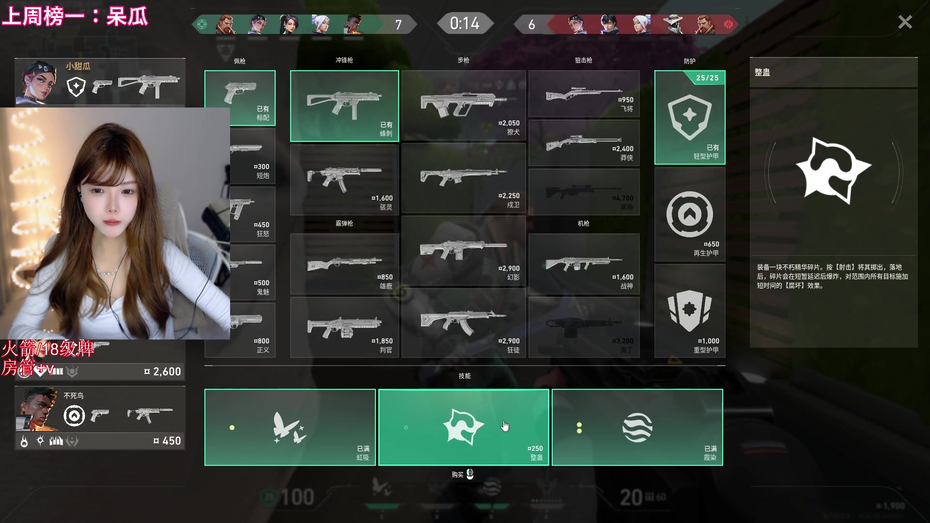Buy the 雄鹿 (Bucky) shotgun for 850

[x=344, y=264]
